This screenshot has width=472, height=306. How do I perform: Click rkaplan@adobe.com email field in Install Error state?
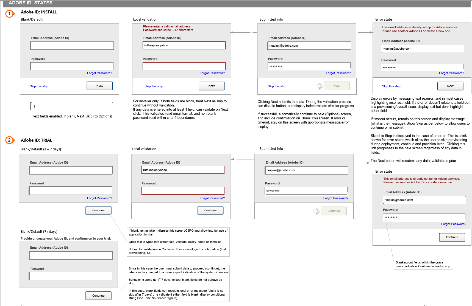423,49
